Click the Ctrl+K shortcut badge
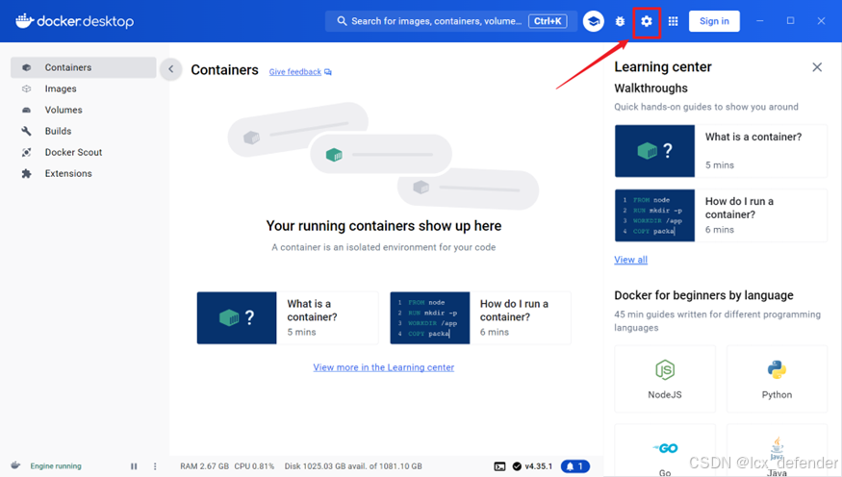This screenshot has width=842, height=477. pyautogui.click(x=548, y=21)
